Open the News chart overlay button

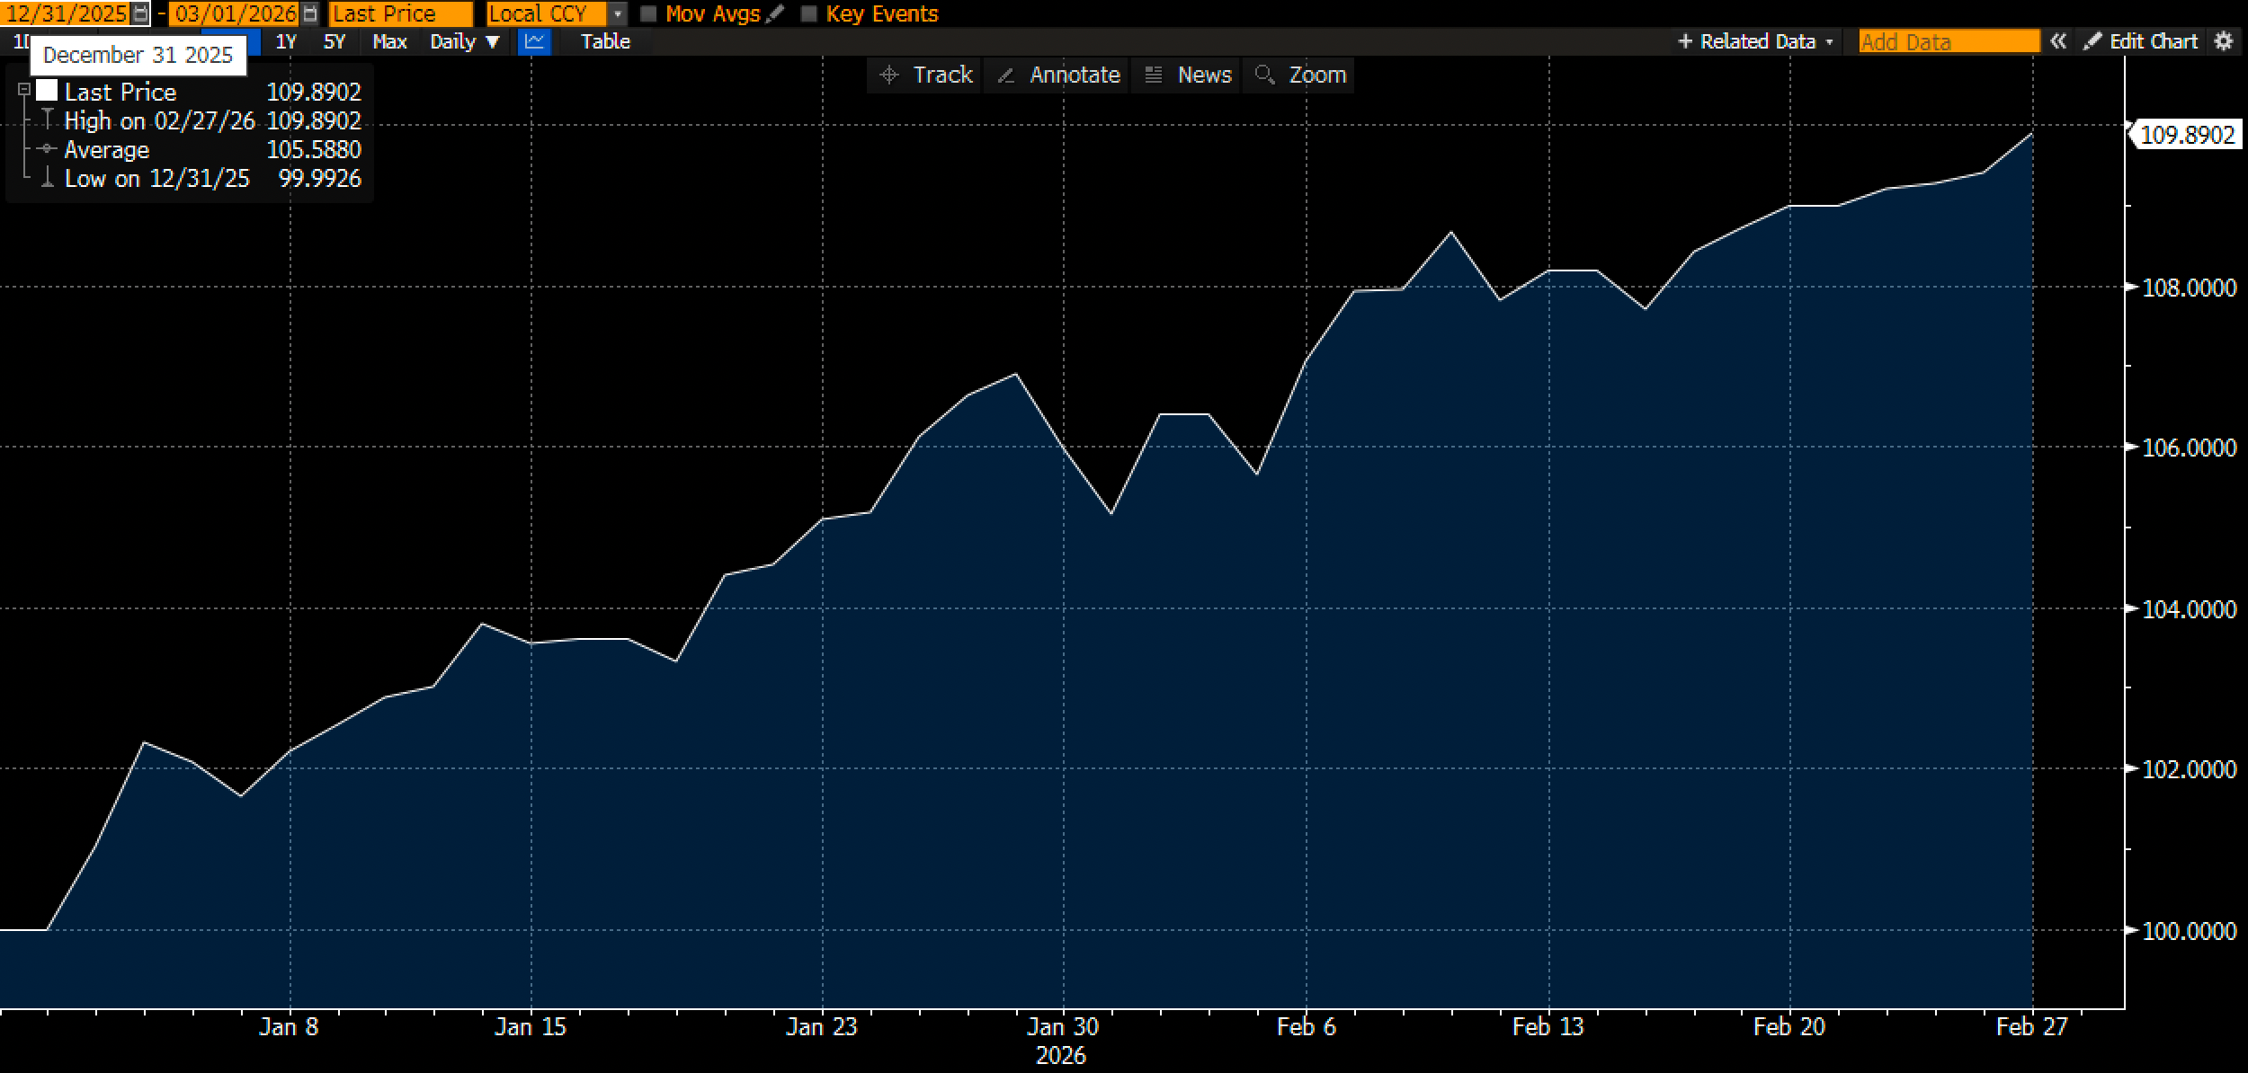coord(1188,75)
